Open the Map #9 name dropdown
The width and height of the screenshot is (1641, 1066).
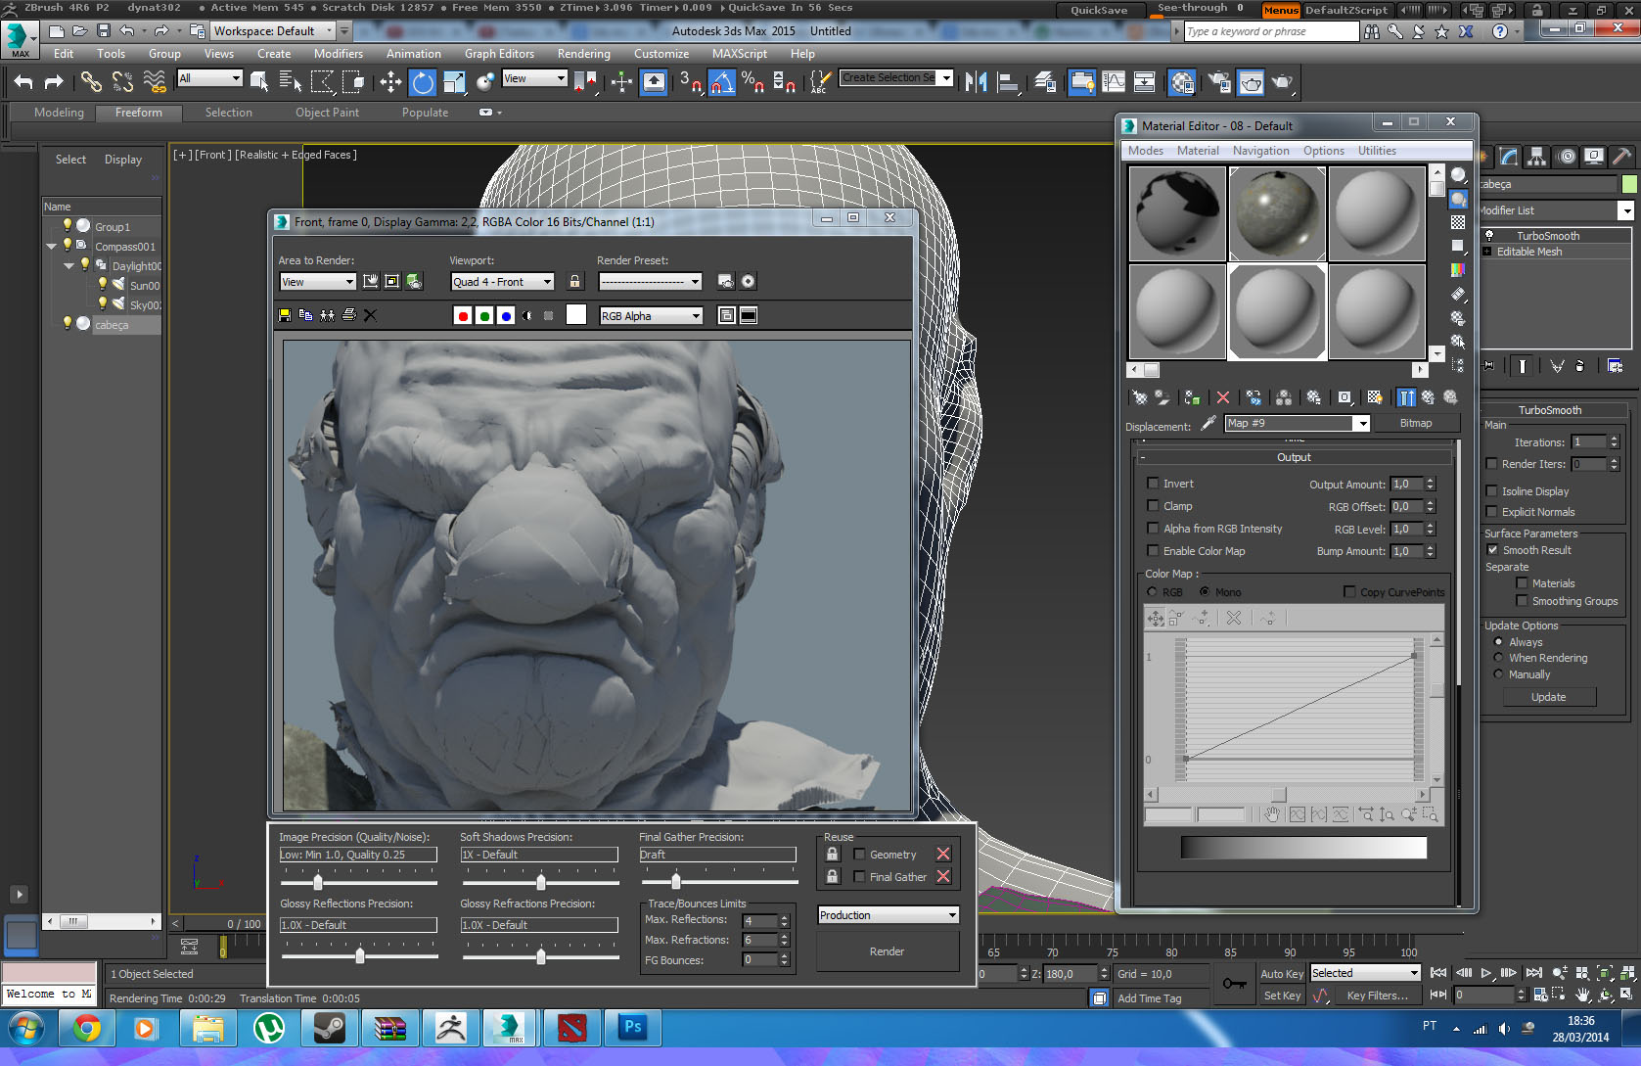1361,424
